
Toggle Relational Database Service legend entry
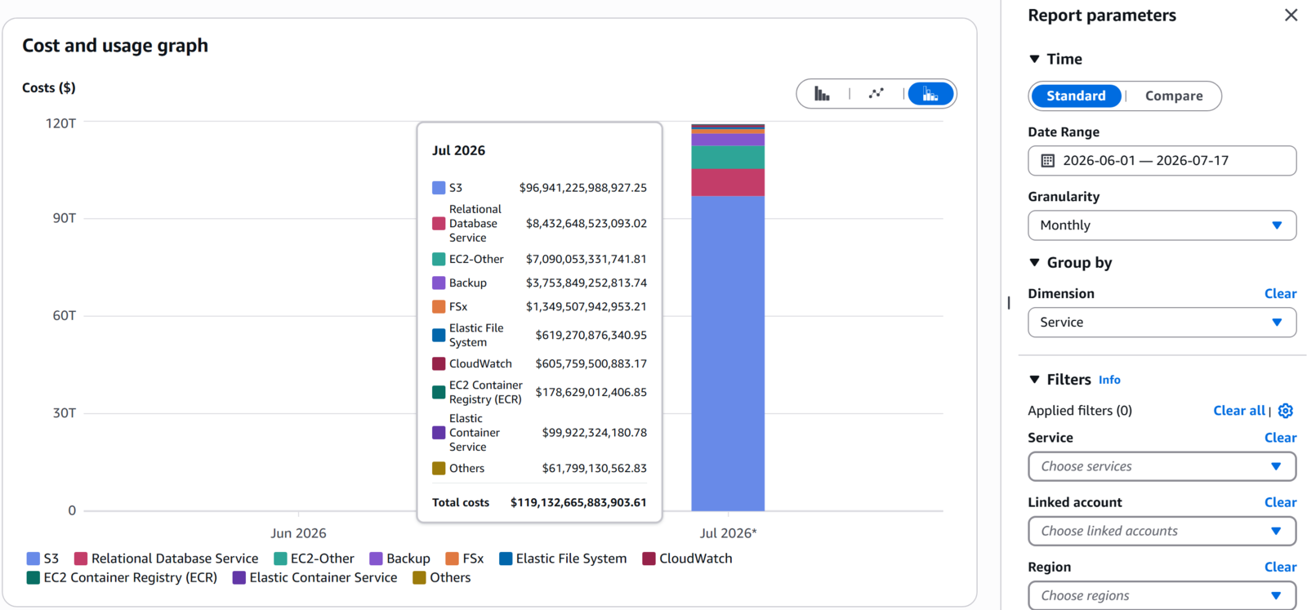[167, 559]
